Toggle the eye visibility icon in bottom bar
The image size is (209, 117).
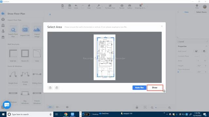point(67,107)
